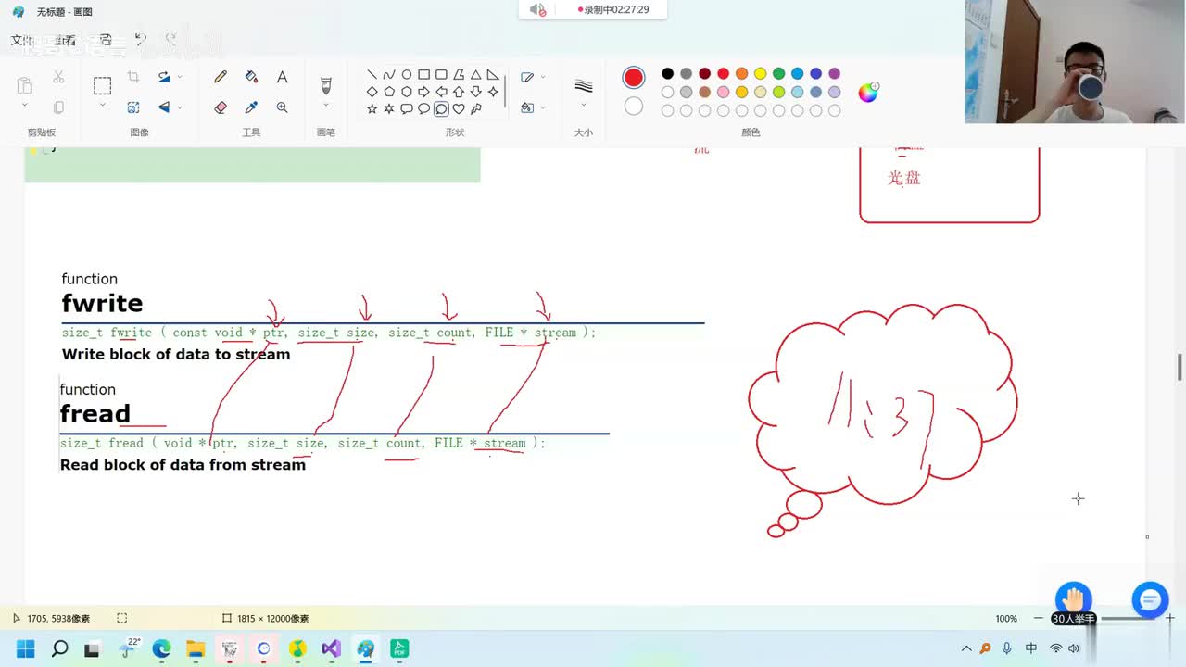Open the Edit colors wheel
The width and height of the screenshot is (1186, 667).
click(868, 92)
